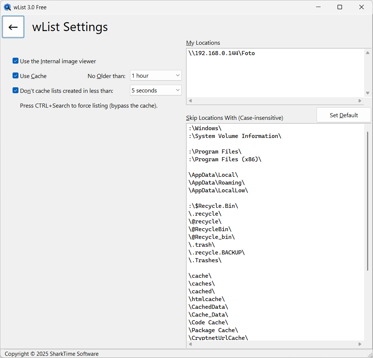This screenshot has width=373, height=358.
Task: Click the back arrow button
Action: [13, 27]
